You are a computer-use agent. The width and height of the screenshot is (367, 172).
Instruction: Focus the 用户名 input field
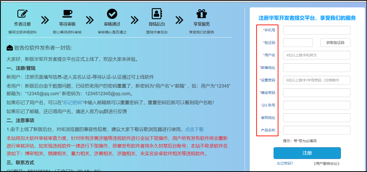317,55
